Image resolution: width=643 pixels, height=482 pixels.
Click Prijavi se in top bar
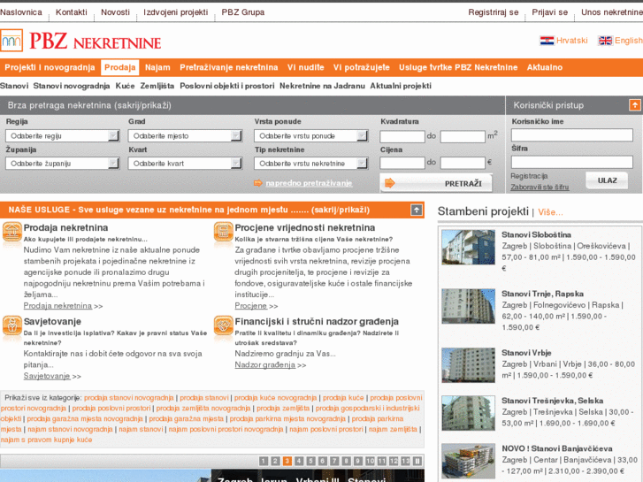coord(550,12)
